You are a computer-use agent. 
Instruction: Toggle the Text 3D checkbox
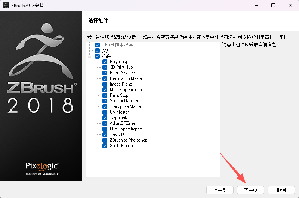[x=105, y=134]
